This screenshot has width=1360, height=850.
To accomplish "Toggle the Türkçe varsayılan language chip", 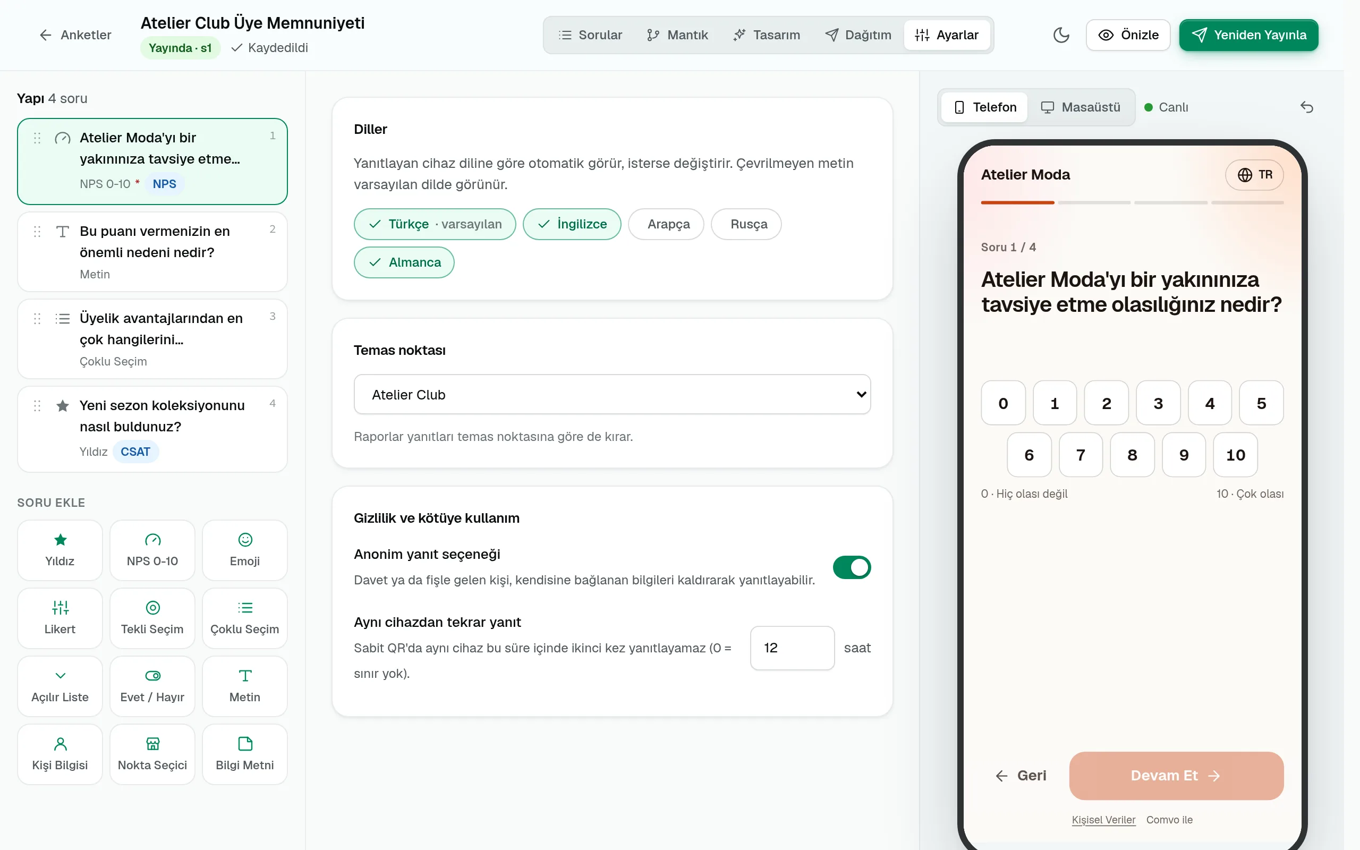I will pos(435,224).
